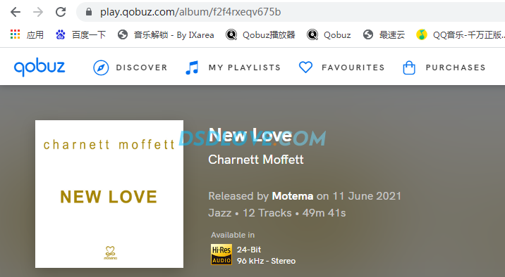Image resolution: width=505 pixels, height=277 pixels.
Task: Open the Qobuz播放器 bookmark
Action: [x=260, y=34]
